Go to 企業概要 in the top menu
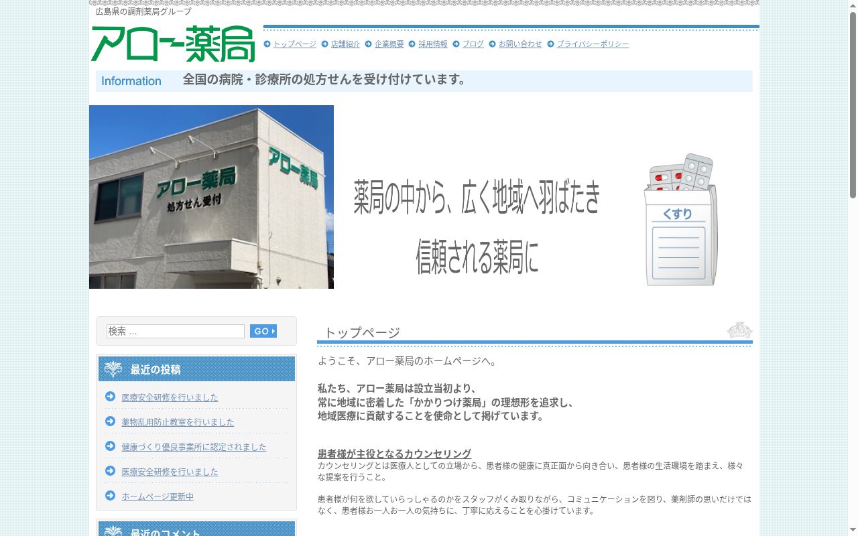 (389, 44)
